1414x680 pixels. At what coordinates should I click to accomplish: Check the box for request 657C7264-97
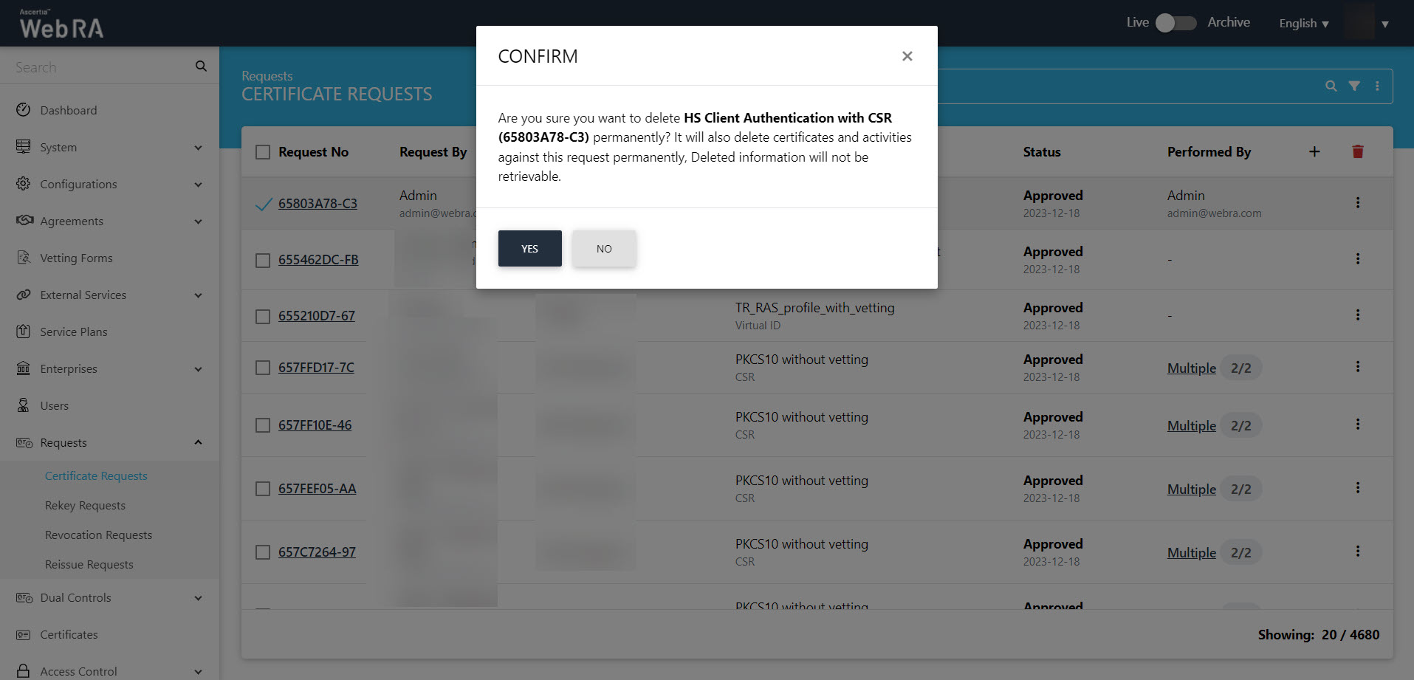[x=263, y=552]
